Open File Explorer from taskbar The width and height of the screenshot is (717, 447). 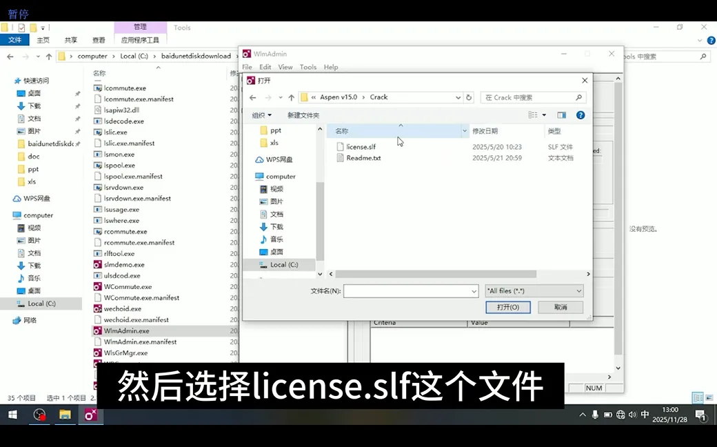65,415
